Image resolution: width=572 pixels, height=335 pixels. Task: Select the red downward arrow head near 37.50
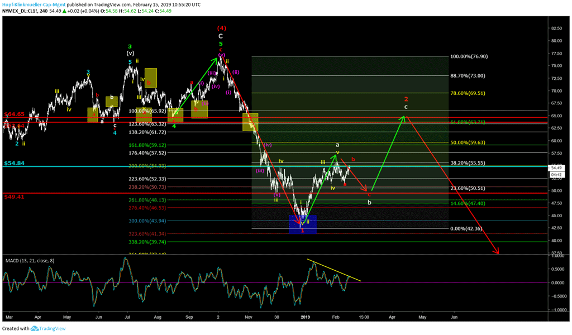[497, 252]
